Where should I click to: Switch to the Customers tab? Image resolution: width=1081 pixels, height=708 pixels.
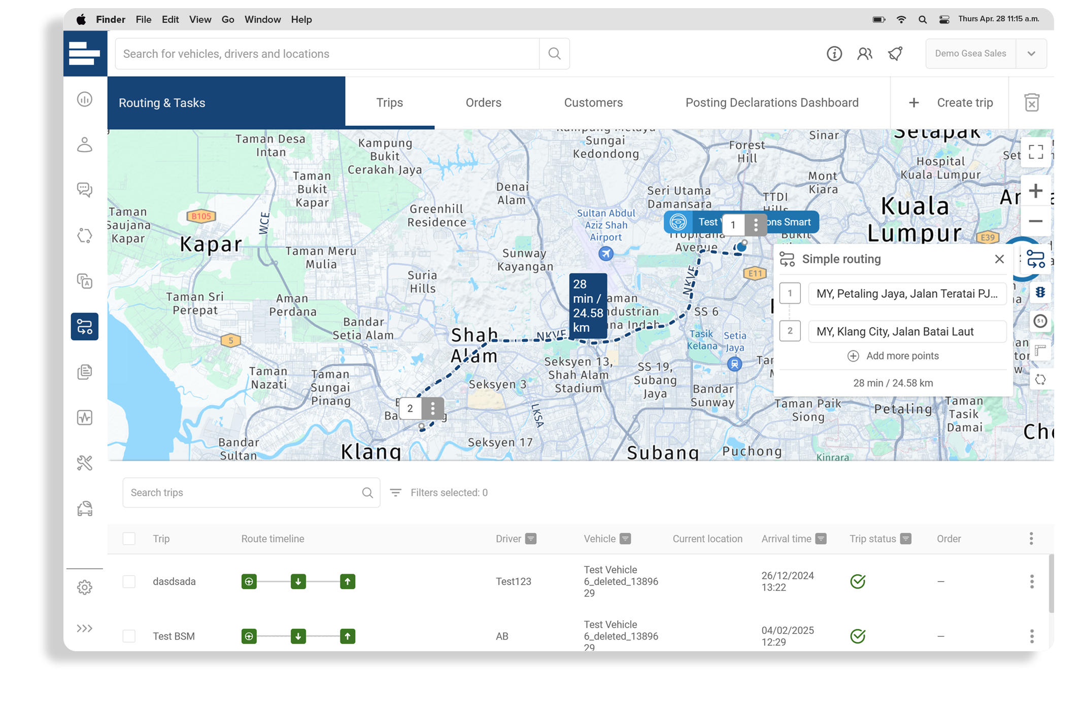[593, 102]
